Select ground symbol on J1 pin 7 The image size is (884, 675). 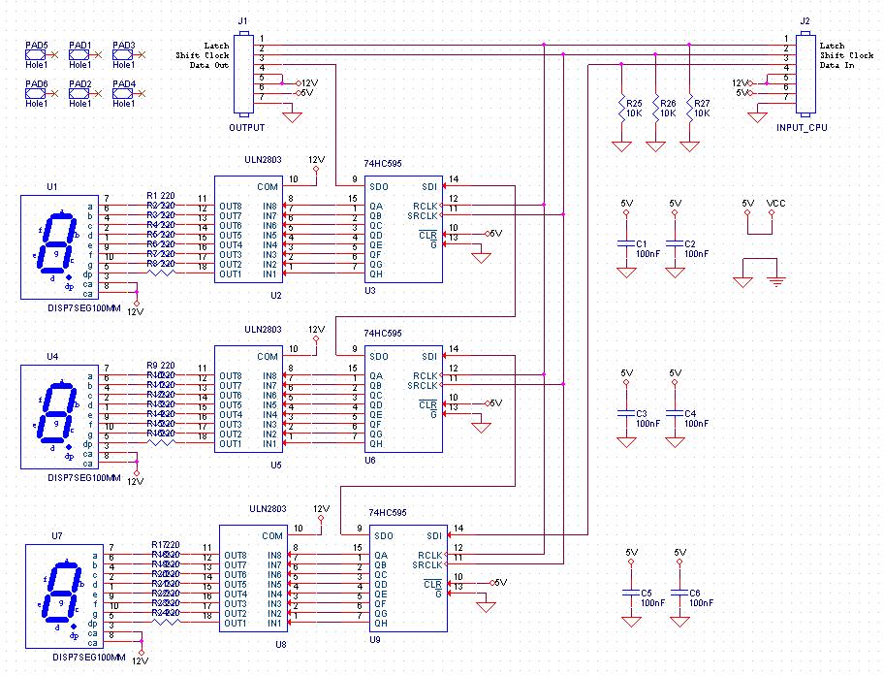coord(292,117)
